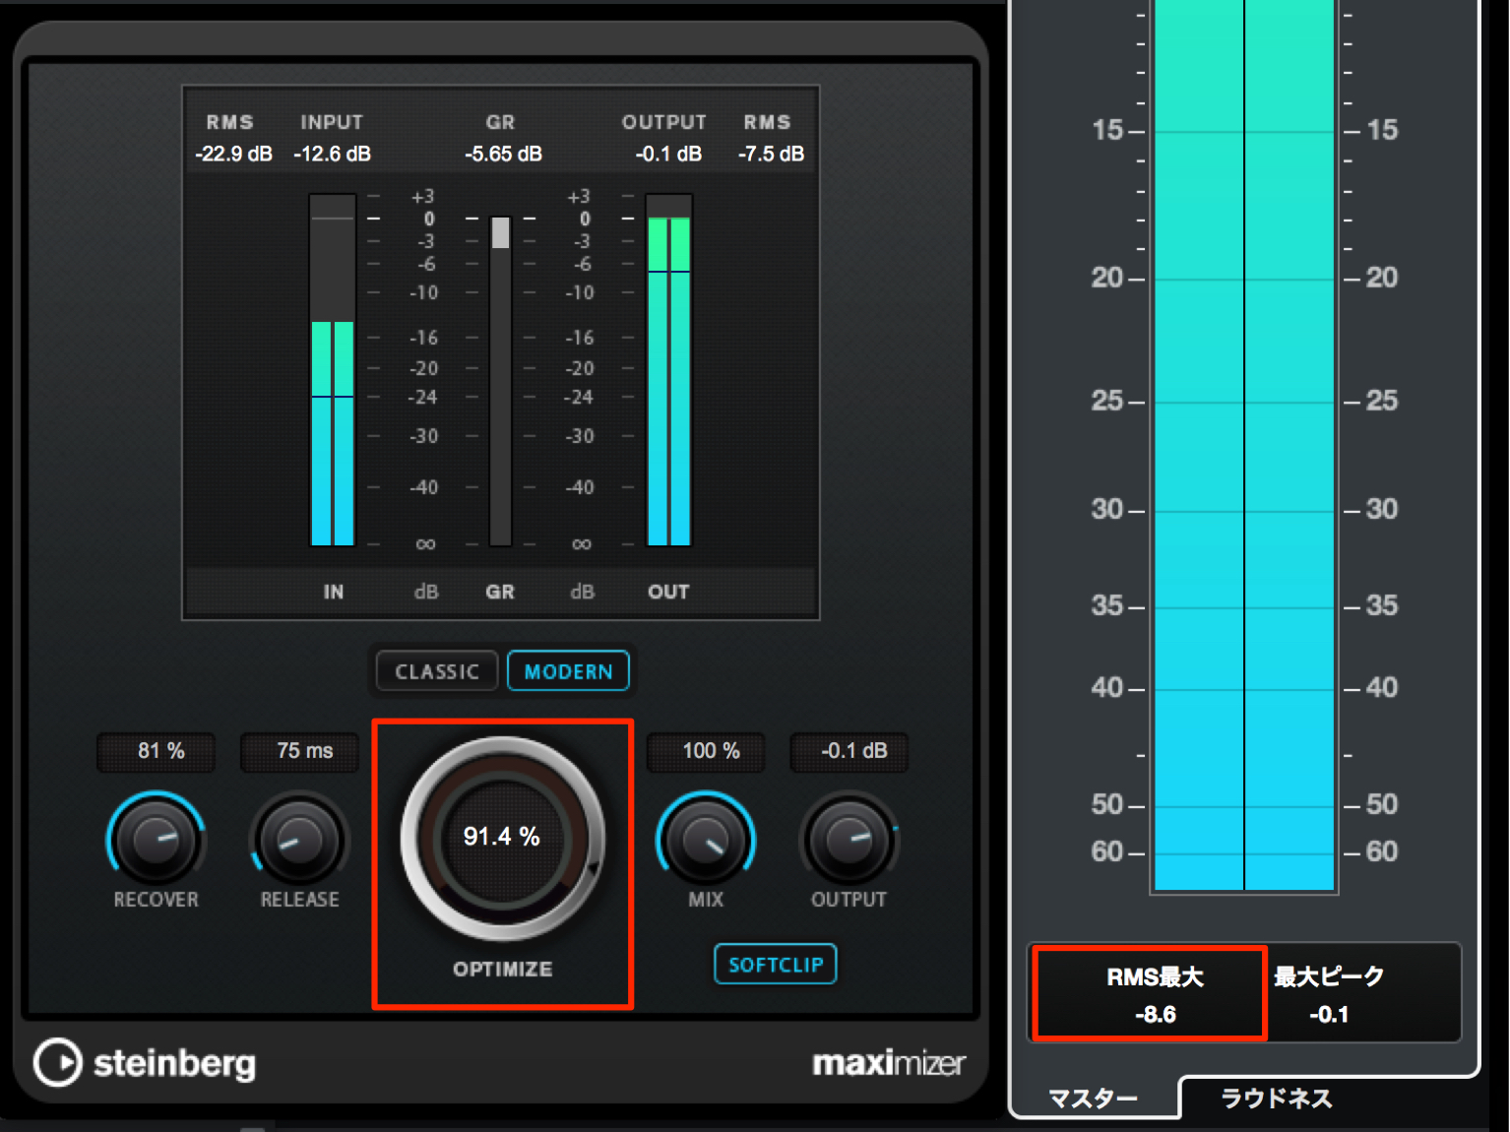Click the Recover knob
1510x1132 pixels.
point(156,839)
